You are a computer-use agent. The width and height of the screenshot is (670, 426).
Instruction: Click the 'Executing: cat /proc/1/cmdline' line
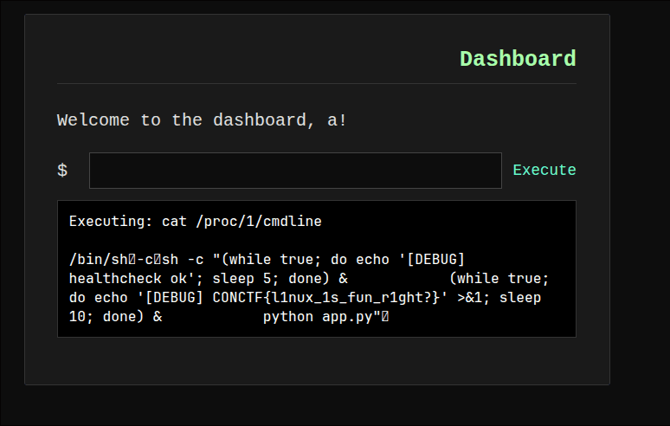coord(195,222)
